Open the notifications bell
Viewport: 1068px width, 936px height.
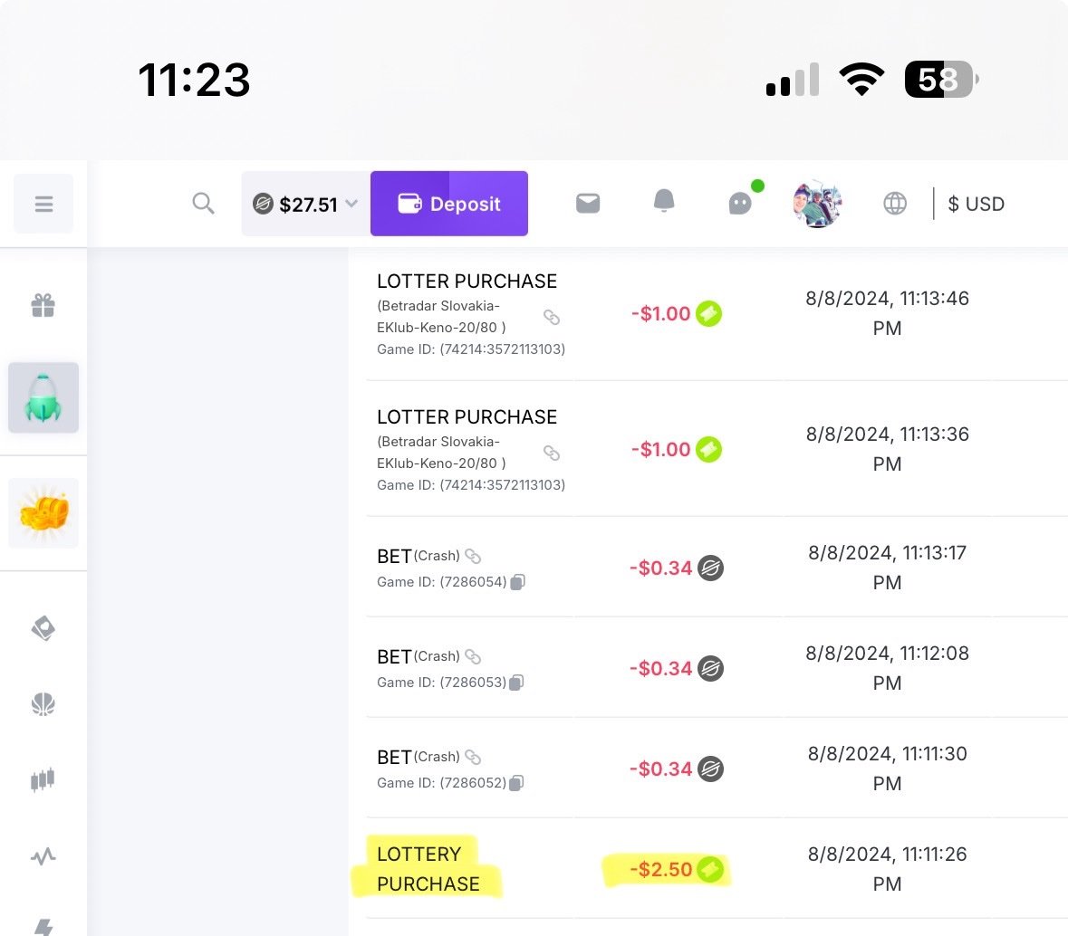tap(664, 202)
